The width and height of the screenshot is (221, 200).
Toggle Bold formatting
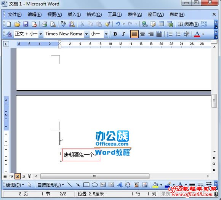point(115,34)
